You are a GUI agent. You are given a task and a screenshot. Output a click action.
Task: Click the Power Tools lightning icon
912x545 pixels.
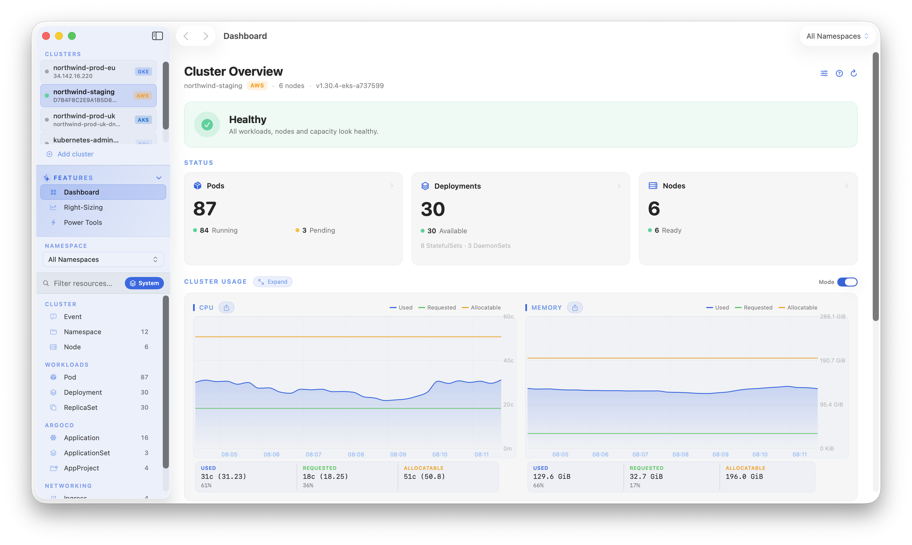click(53, 223)
